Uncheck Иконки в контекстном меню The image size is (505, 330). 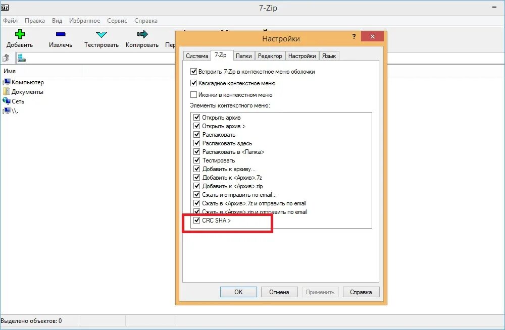[x=194, y=95]
